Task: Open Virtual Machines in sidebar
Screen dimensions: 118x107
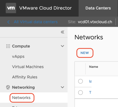Action: (28, 67)
